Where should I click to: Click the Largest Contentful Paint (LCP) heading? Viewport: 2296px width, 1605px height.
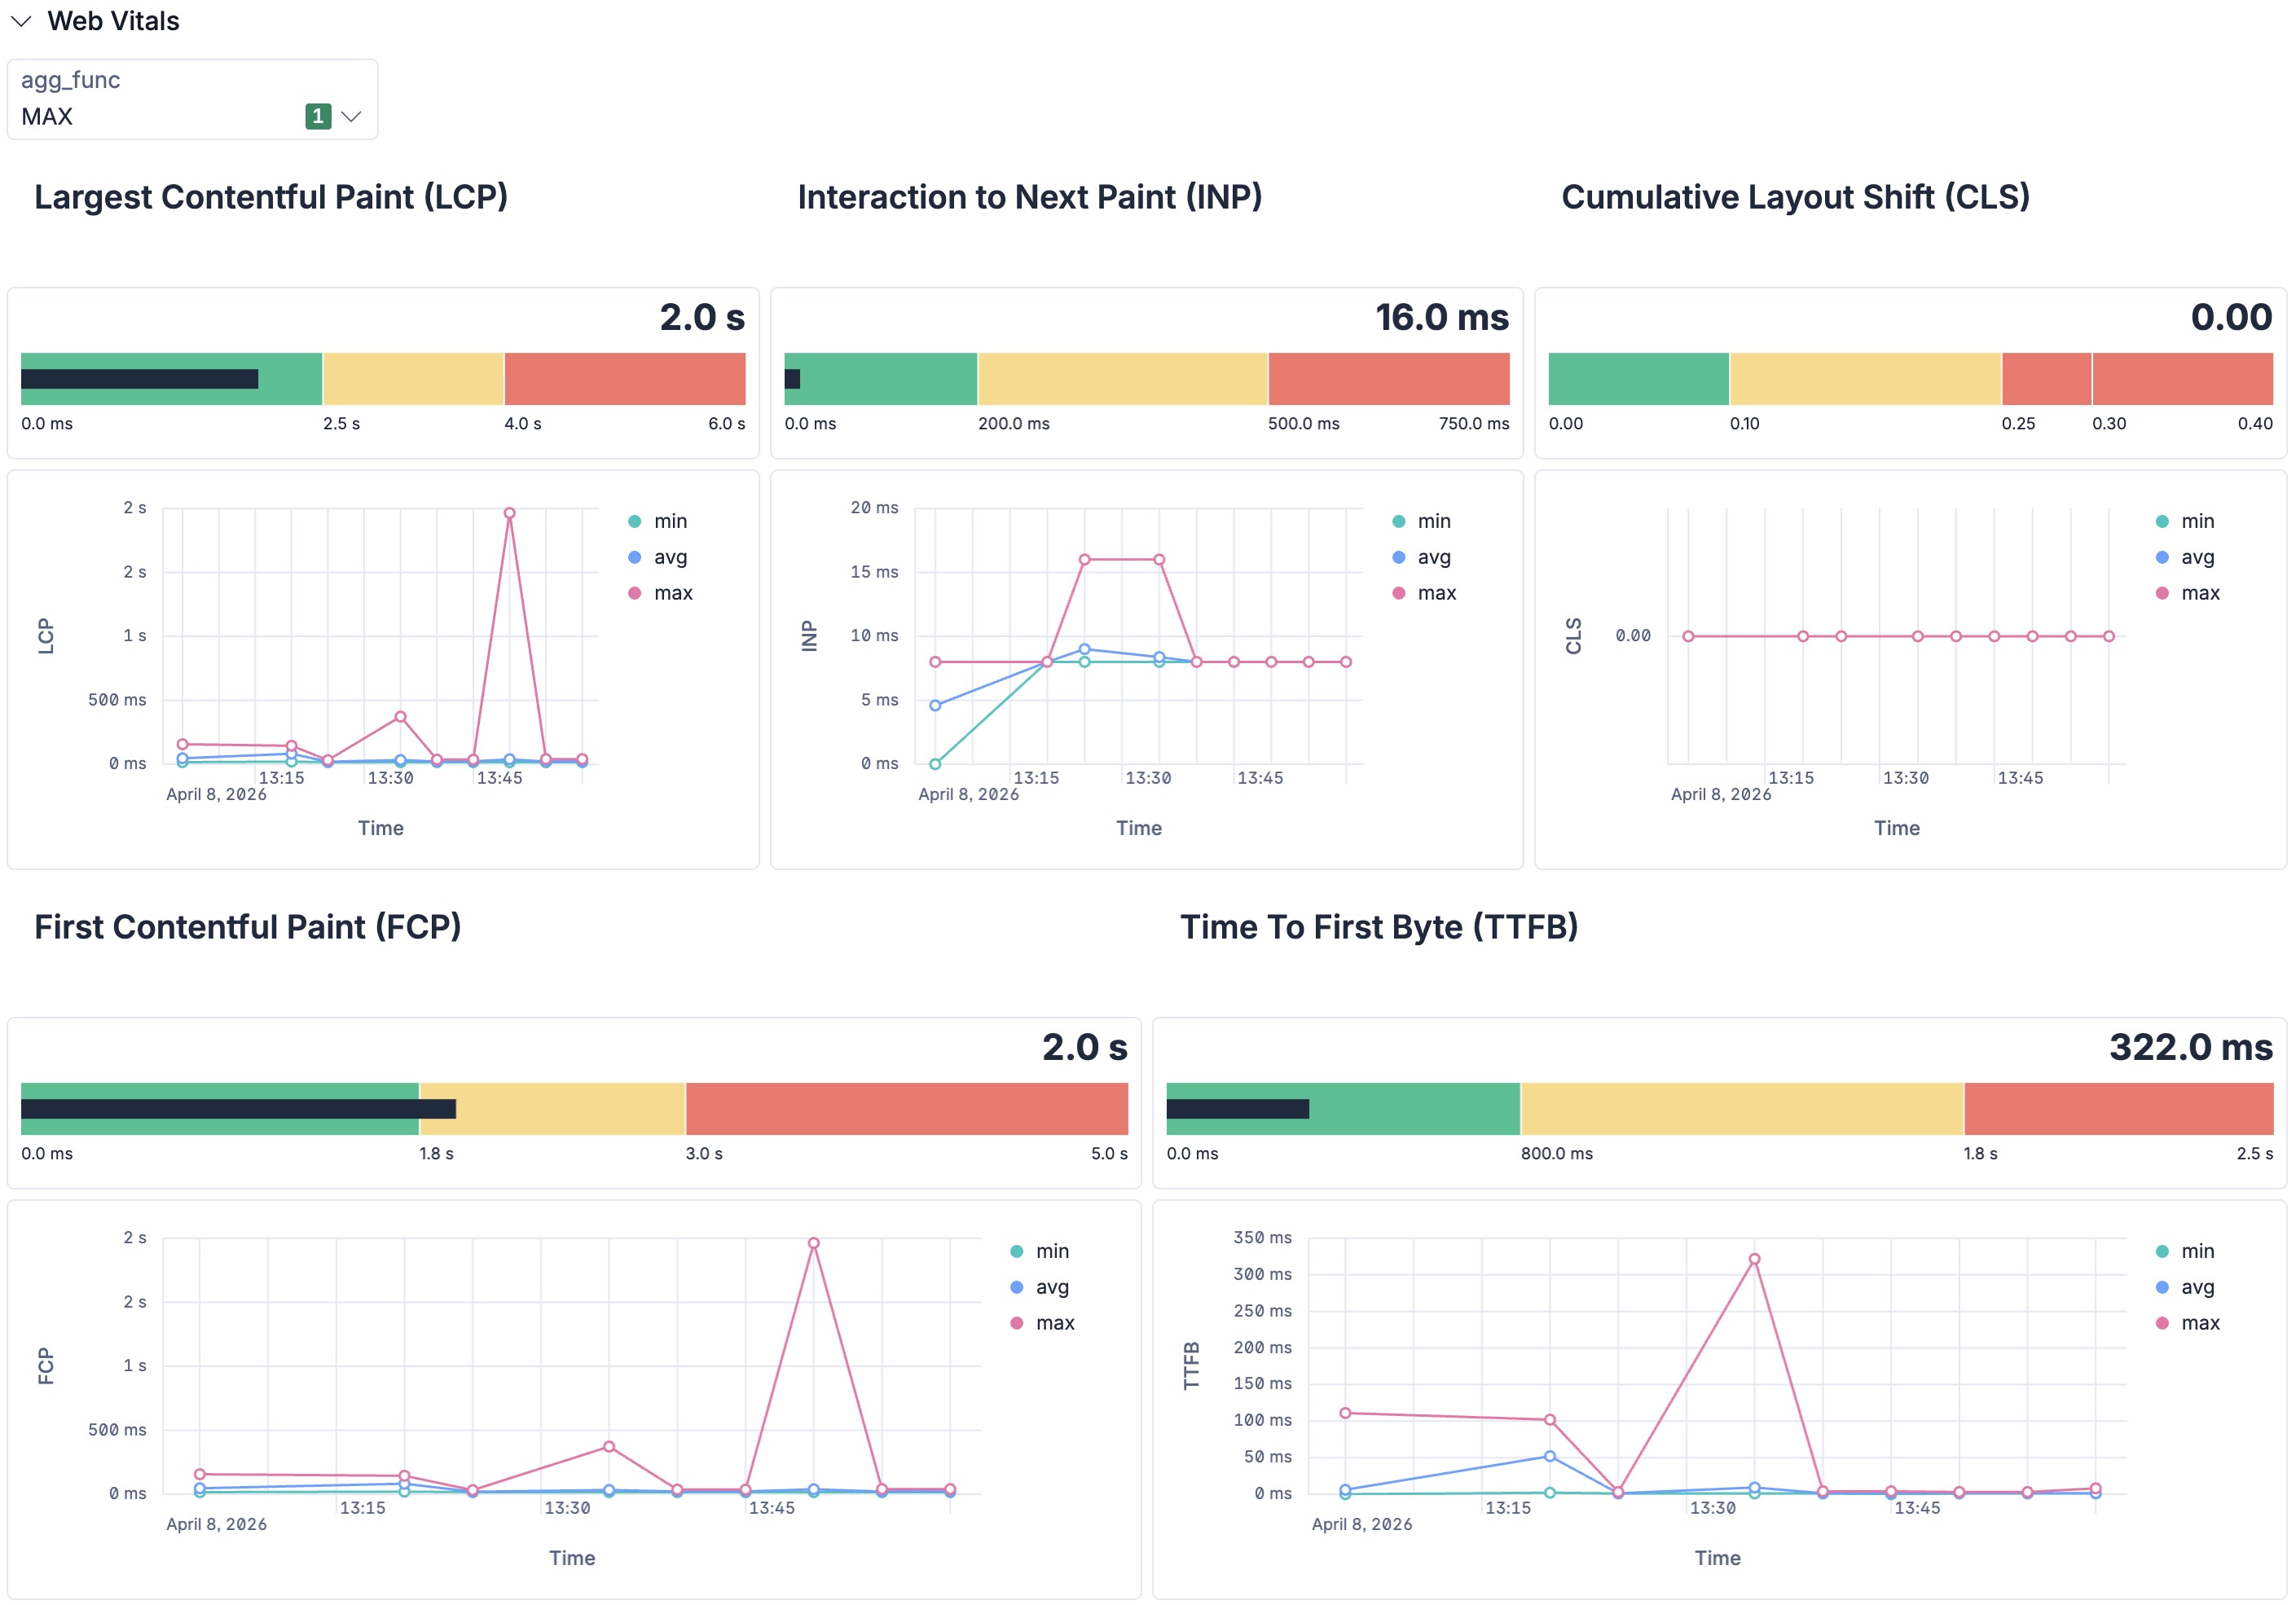(271, 197)
